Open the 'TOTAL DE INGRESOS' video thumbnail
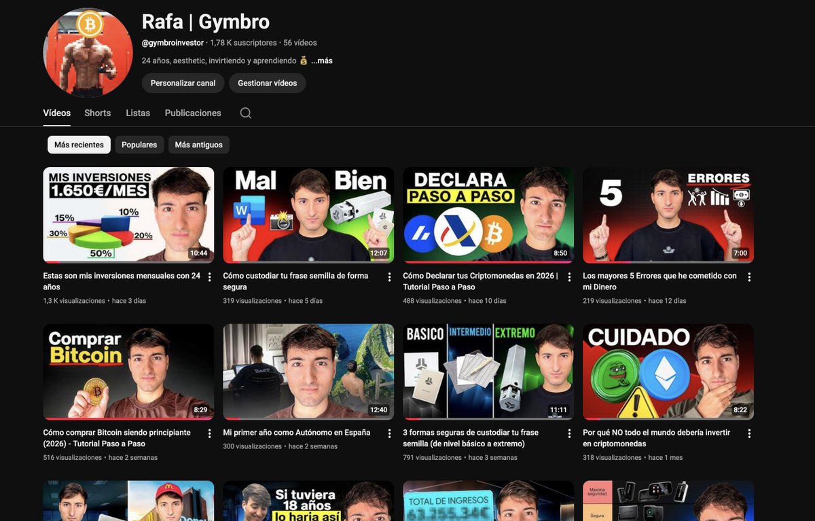The height and width of the screenshot is (521, 815). pos(488,501)
